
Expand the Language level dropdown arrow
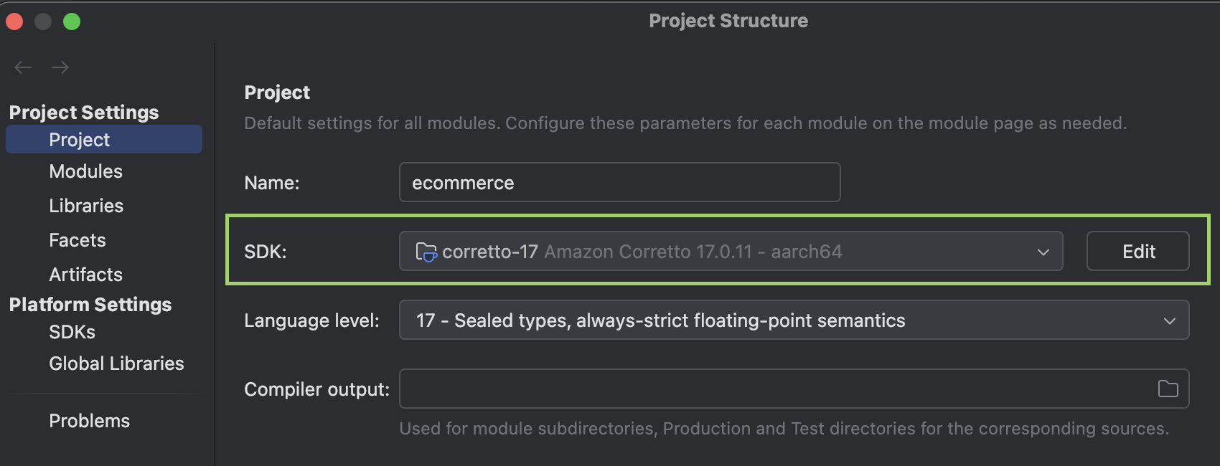(1170, 320)
